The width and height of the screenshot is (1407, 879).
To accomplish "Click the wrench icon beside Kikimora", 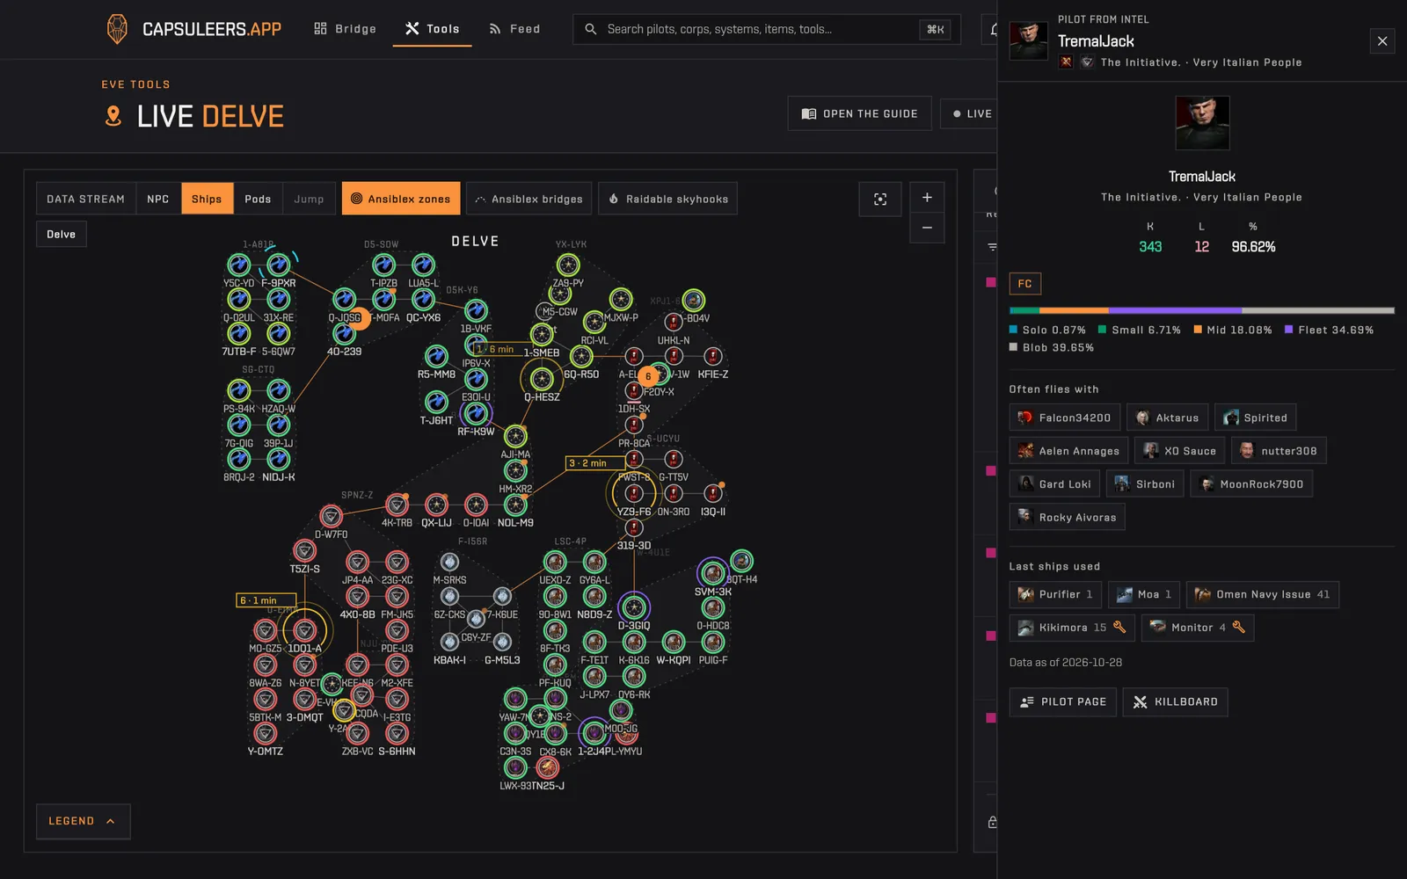I will tap(1119, 627).
